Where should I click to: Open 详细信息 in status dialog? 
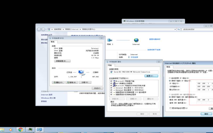(62, 61)
